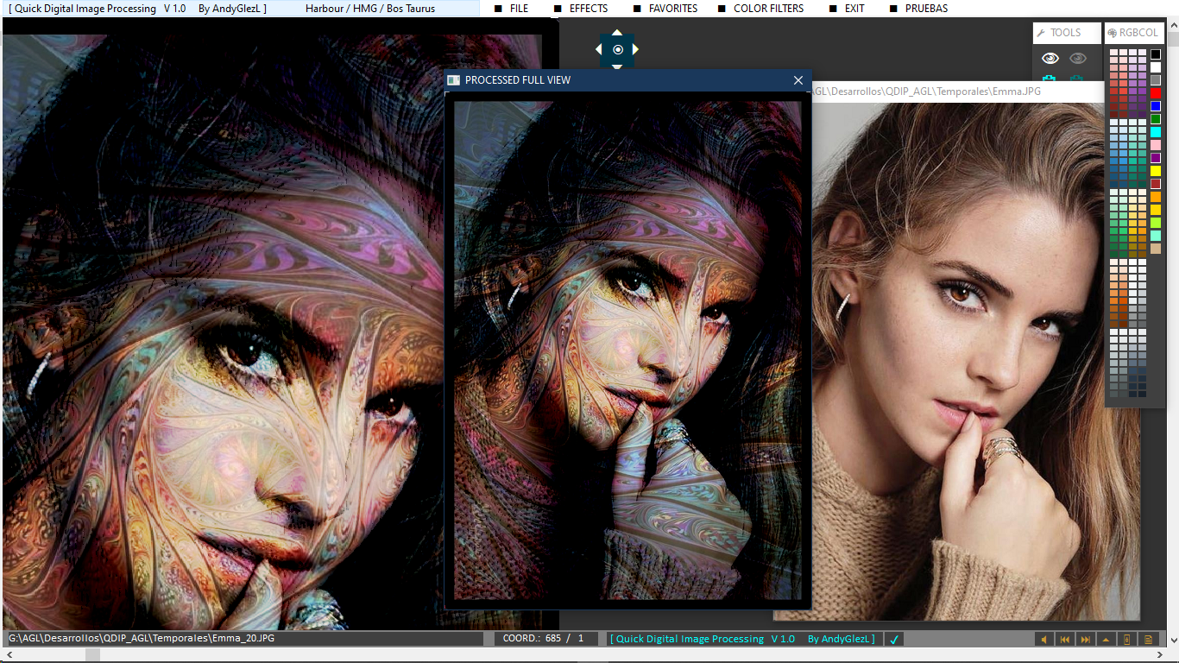Click the cyan checkmark in the status bar

[894, 640]
